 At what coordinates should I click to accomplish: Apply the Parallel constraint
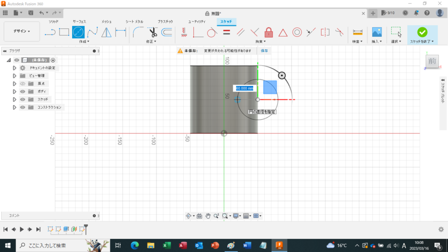pos(241,32)
